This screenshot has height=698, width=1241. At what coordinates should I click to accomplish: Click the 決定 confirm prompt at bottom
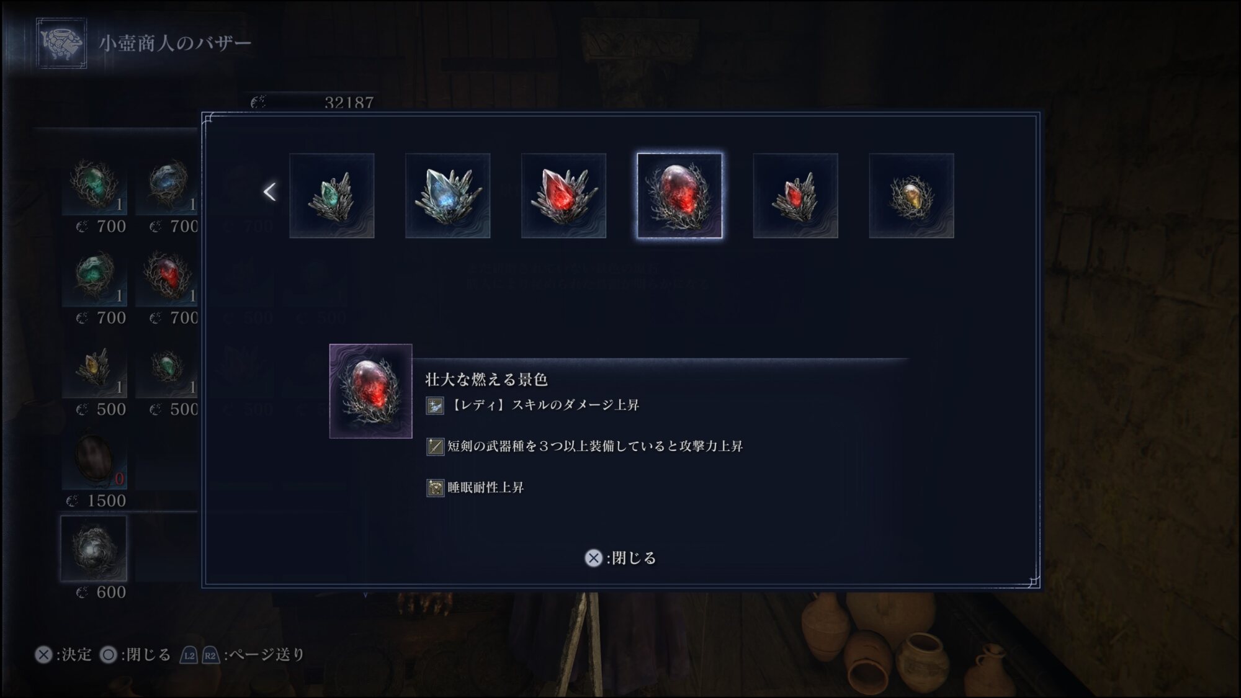click(x=63, y=655)
